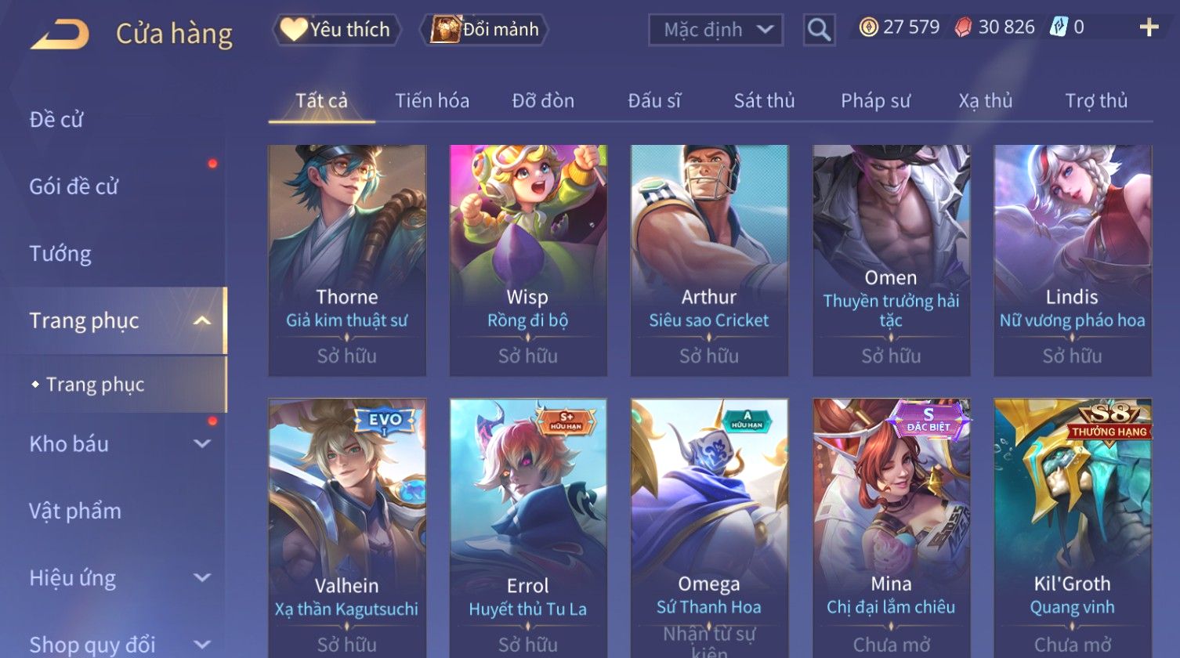Switch to the Tiến hóa tab
Image resolution: width=1180 pixels, height=658 pixels.
[x=432, y=100]
